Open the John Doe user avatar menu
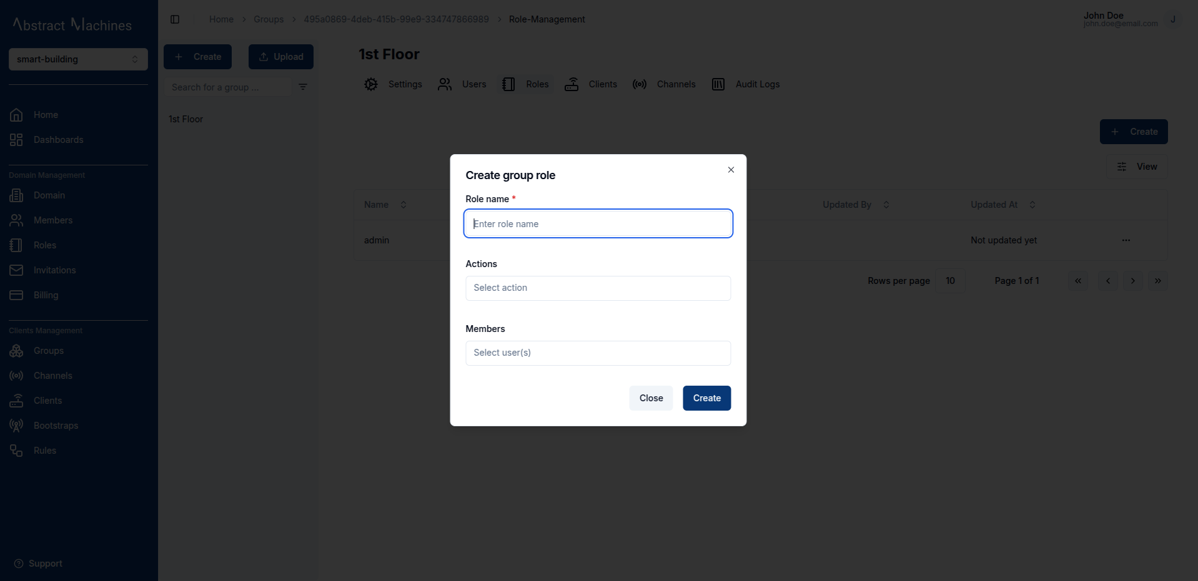Screen dimensions: 1198x581 click(x=1172, y=19)
